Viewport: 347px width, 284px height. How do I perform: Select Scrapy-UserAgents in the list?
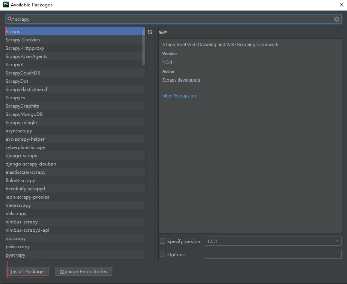point(75,56)
